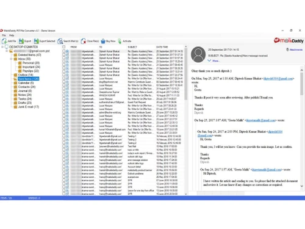The width and height of the screenshot is (305, 229).
Task: Tick checkbox for Guest Post Request mail
Action: tap(64, 102)
